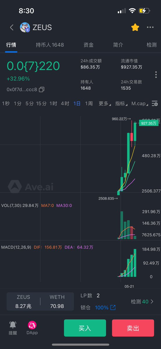This screenshot has height=349, width=161.
Task: Tap the ZEUS token avatar
Action: pos(25,28)
